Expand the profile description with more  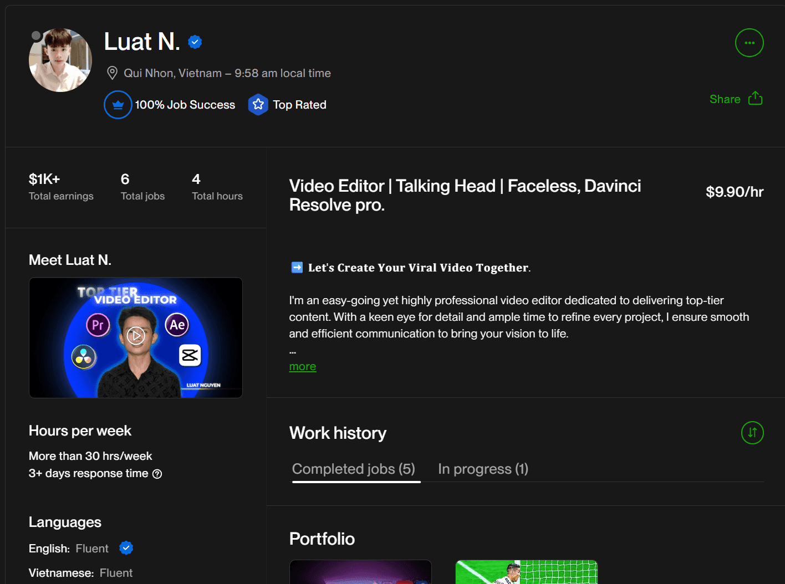click(303, 367)
